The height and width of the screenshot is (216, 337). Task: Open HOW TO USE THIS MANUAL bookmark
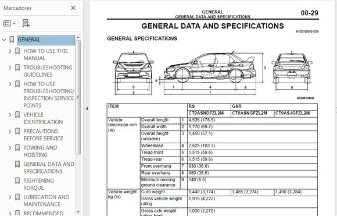(45, 55)
